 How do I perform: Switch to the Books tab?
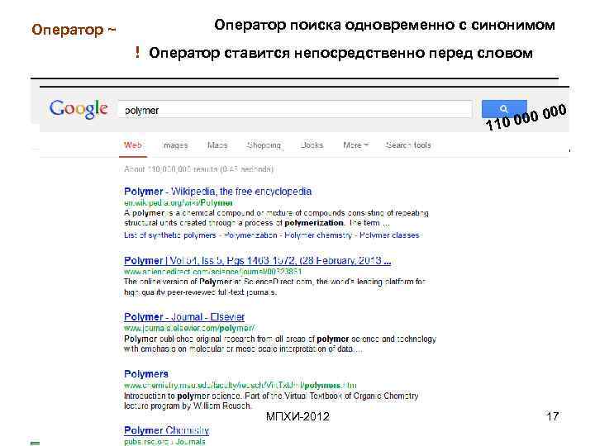312,145
